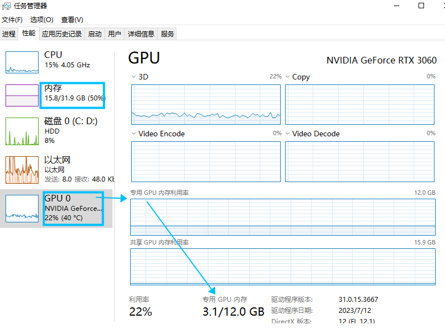
Task: Switch to the 服务 tab
Action: click(x=168, y=34)
